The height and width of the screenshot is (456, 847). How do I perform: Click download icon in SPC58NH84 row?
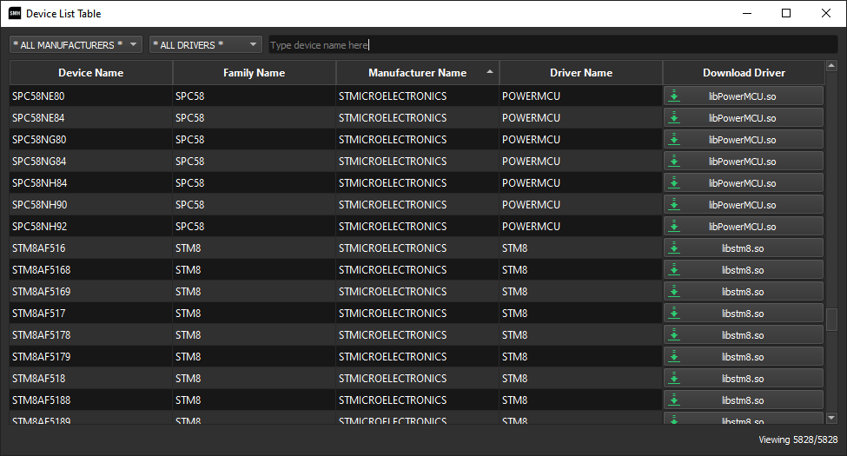tap(674, 183)
